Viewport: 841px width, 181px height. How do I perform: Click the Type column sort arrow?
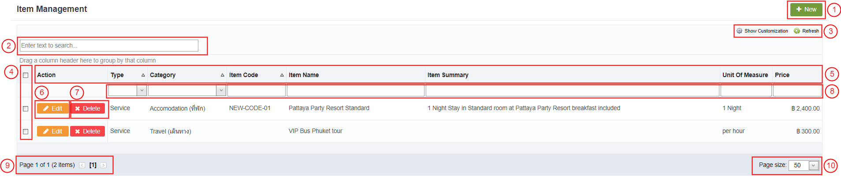(143, 75)
